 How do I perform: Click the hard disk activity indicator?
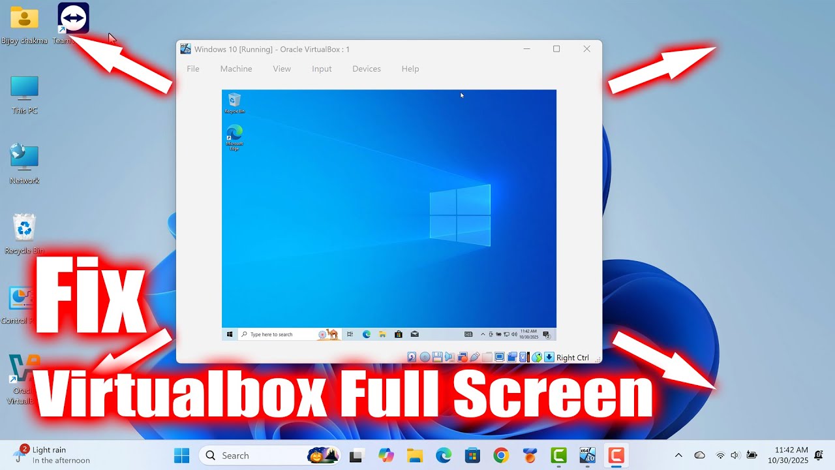[412, 357]
